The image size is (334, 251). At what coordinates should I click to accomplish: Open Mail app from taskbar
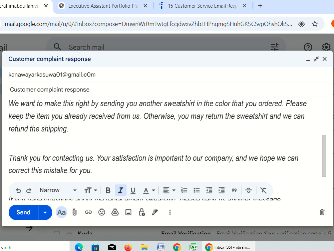click(x=112, y=247)
